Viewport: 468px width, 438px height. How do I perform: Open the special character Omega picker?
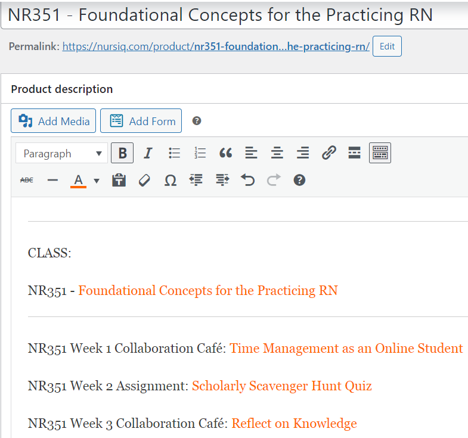pyautogui.click(x=171, y=180)
